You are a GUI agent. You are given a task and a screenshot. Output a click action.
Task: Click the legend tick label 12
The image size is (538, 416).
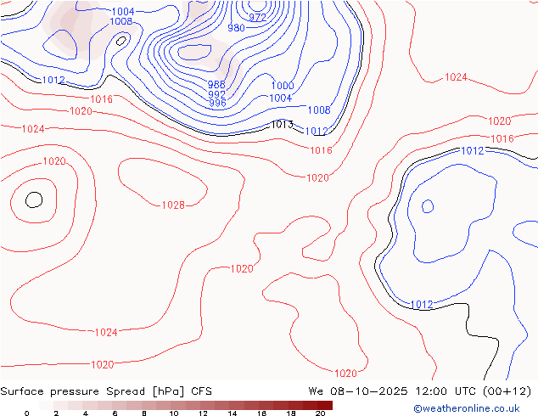point(203,413)
